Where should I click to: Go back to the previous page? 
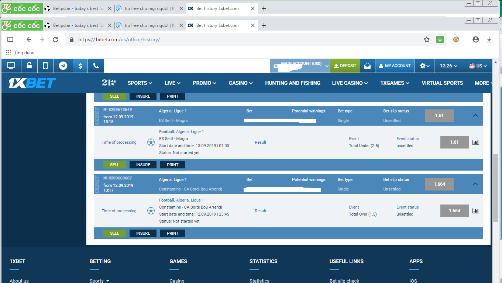point(29,39)
